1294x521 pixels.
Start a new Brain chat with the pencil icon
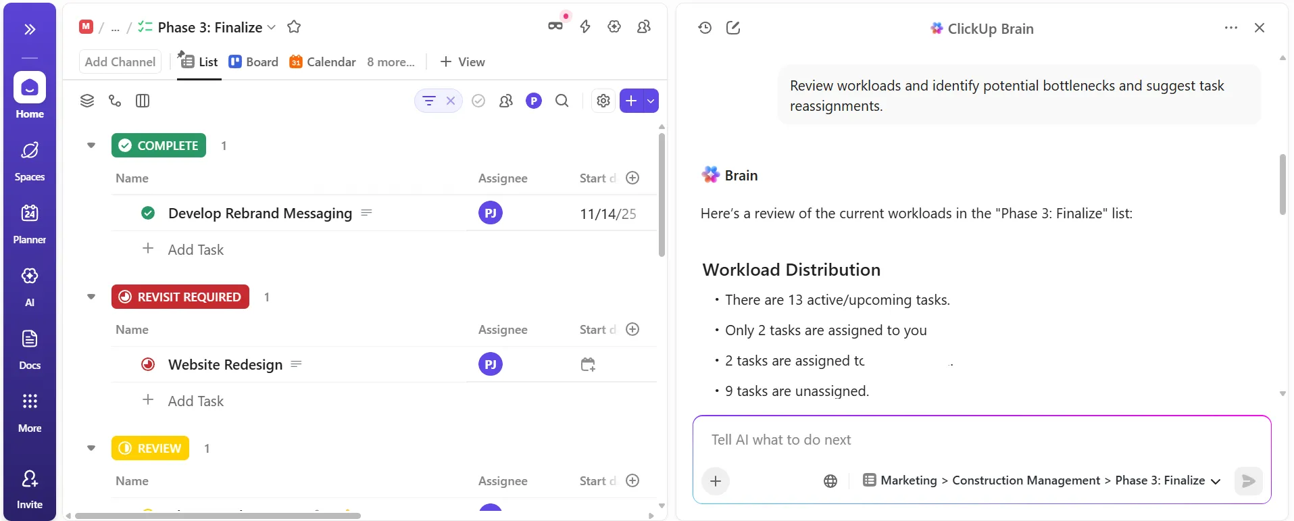click(x=733, y=28)
